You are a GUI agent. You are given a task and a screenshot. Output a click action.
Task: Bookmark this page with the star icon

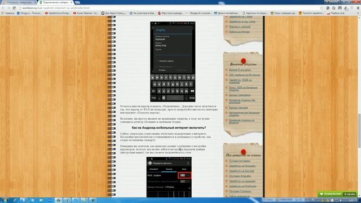(x=322, y=8)
